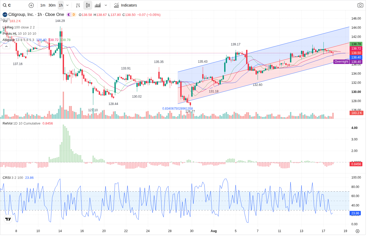
Task: Expand the chart style dropdown arrow
Action: [x=106, y=5]
